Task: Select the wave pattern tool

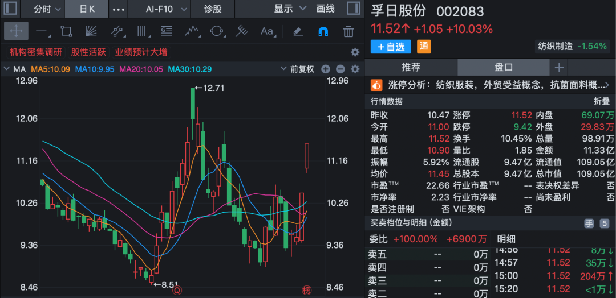Action: coord(192,31)
